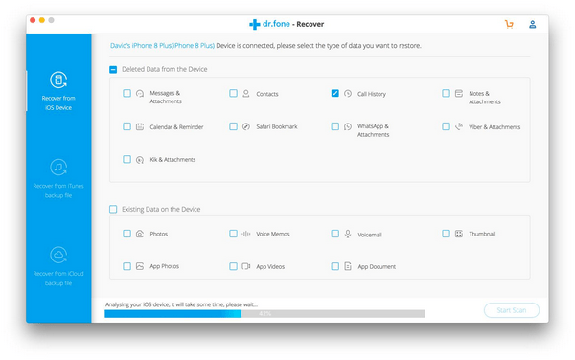Toggle Deleted Data from the Device checkbox
Screen dimensions: 575x360
(113, 69)
